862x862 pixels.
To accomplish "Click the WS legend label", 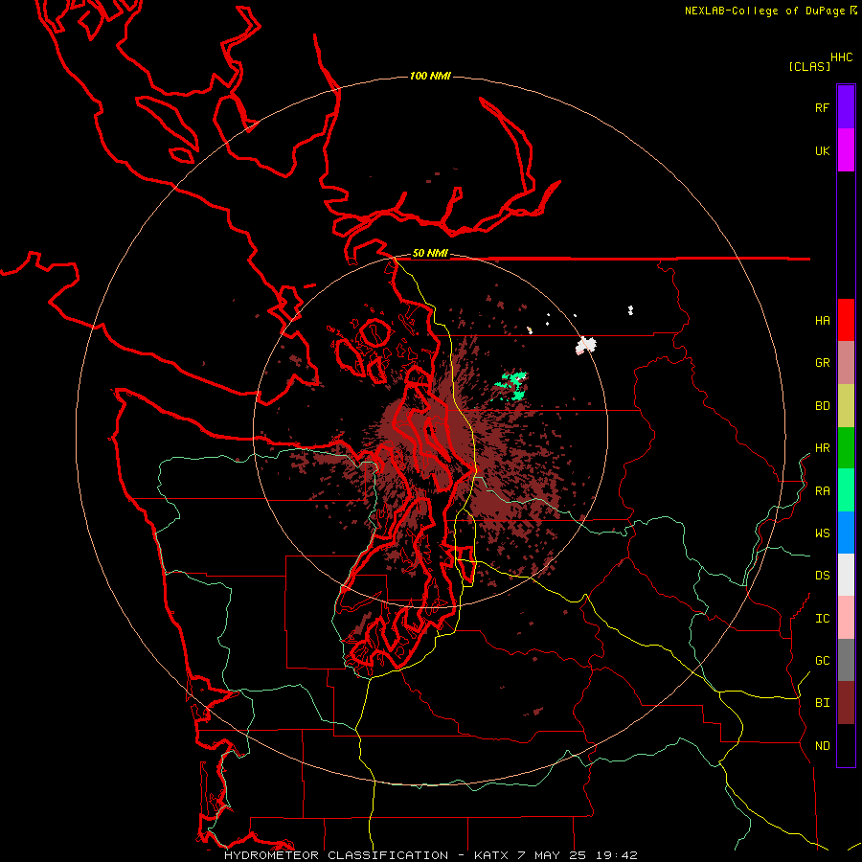I will coord(822,533).
